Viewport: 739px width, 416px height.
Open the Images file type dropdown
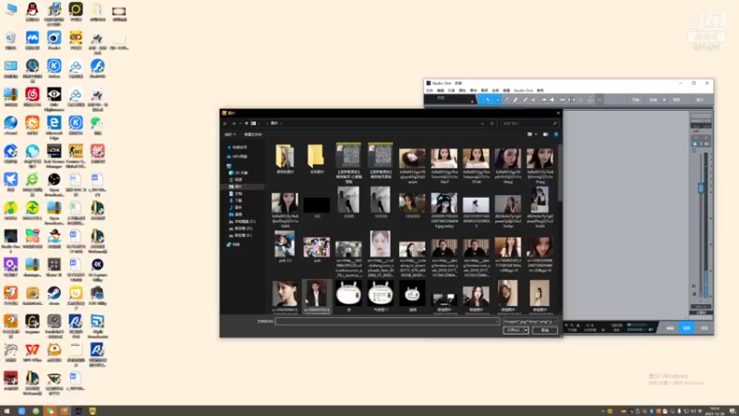(x=530, y=321)
